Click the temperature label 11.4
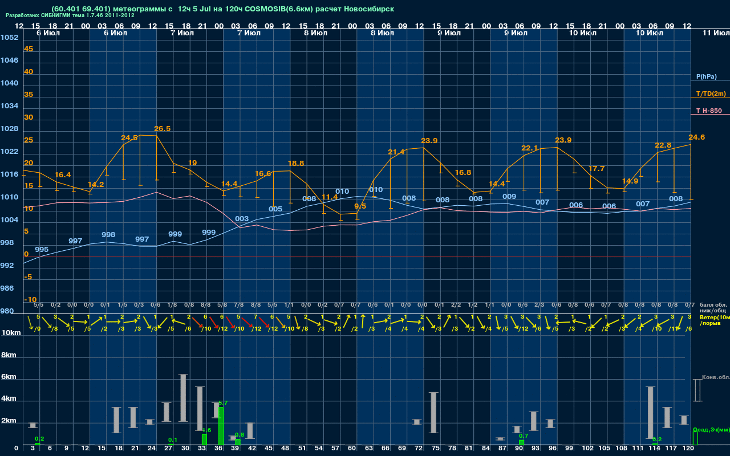 pos(330,197)
